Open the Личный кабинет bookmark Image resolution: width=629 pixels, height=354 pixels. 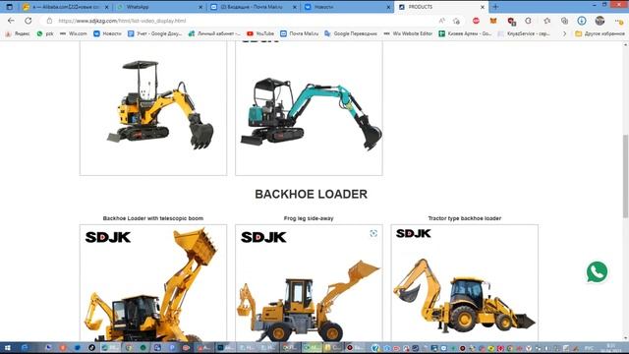coord(214,33)
